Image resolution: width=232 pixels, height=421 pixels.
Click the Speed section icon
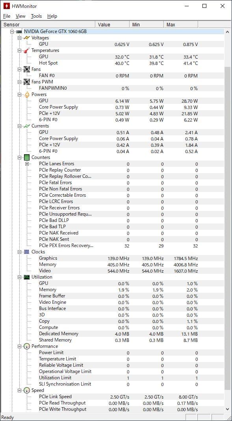point(27,390)
